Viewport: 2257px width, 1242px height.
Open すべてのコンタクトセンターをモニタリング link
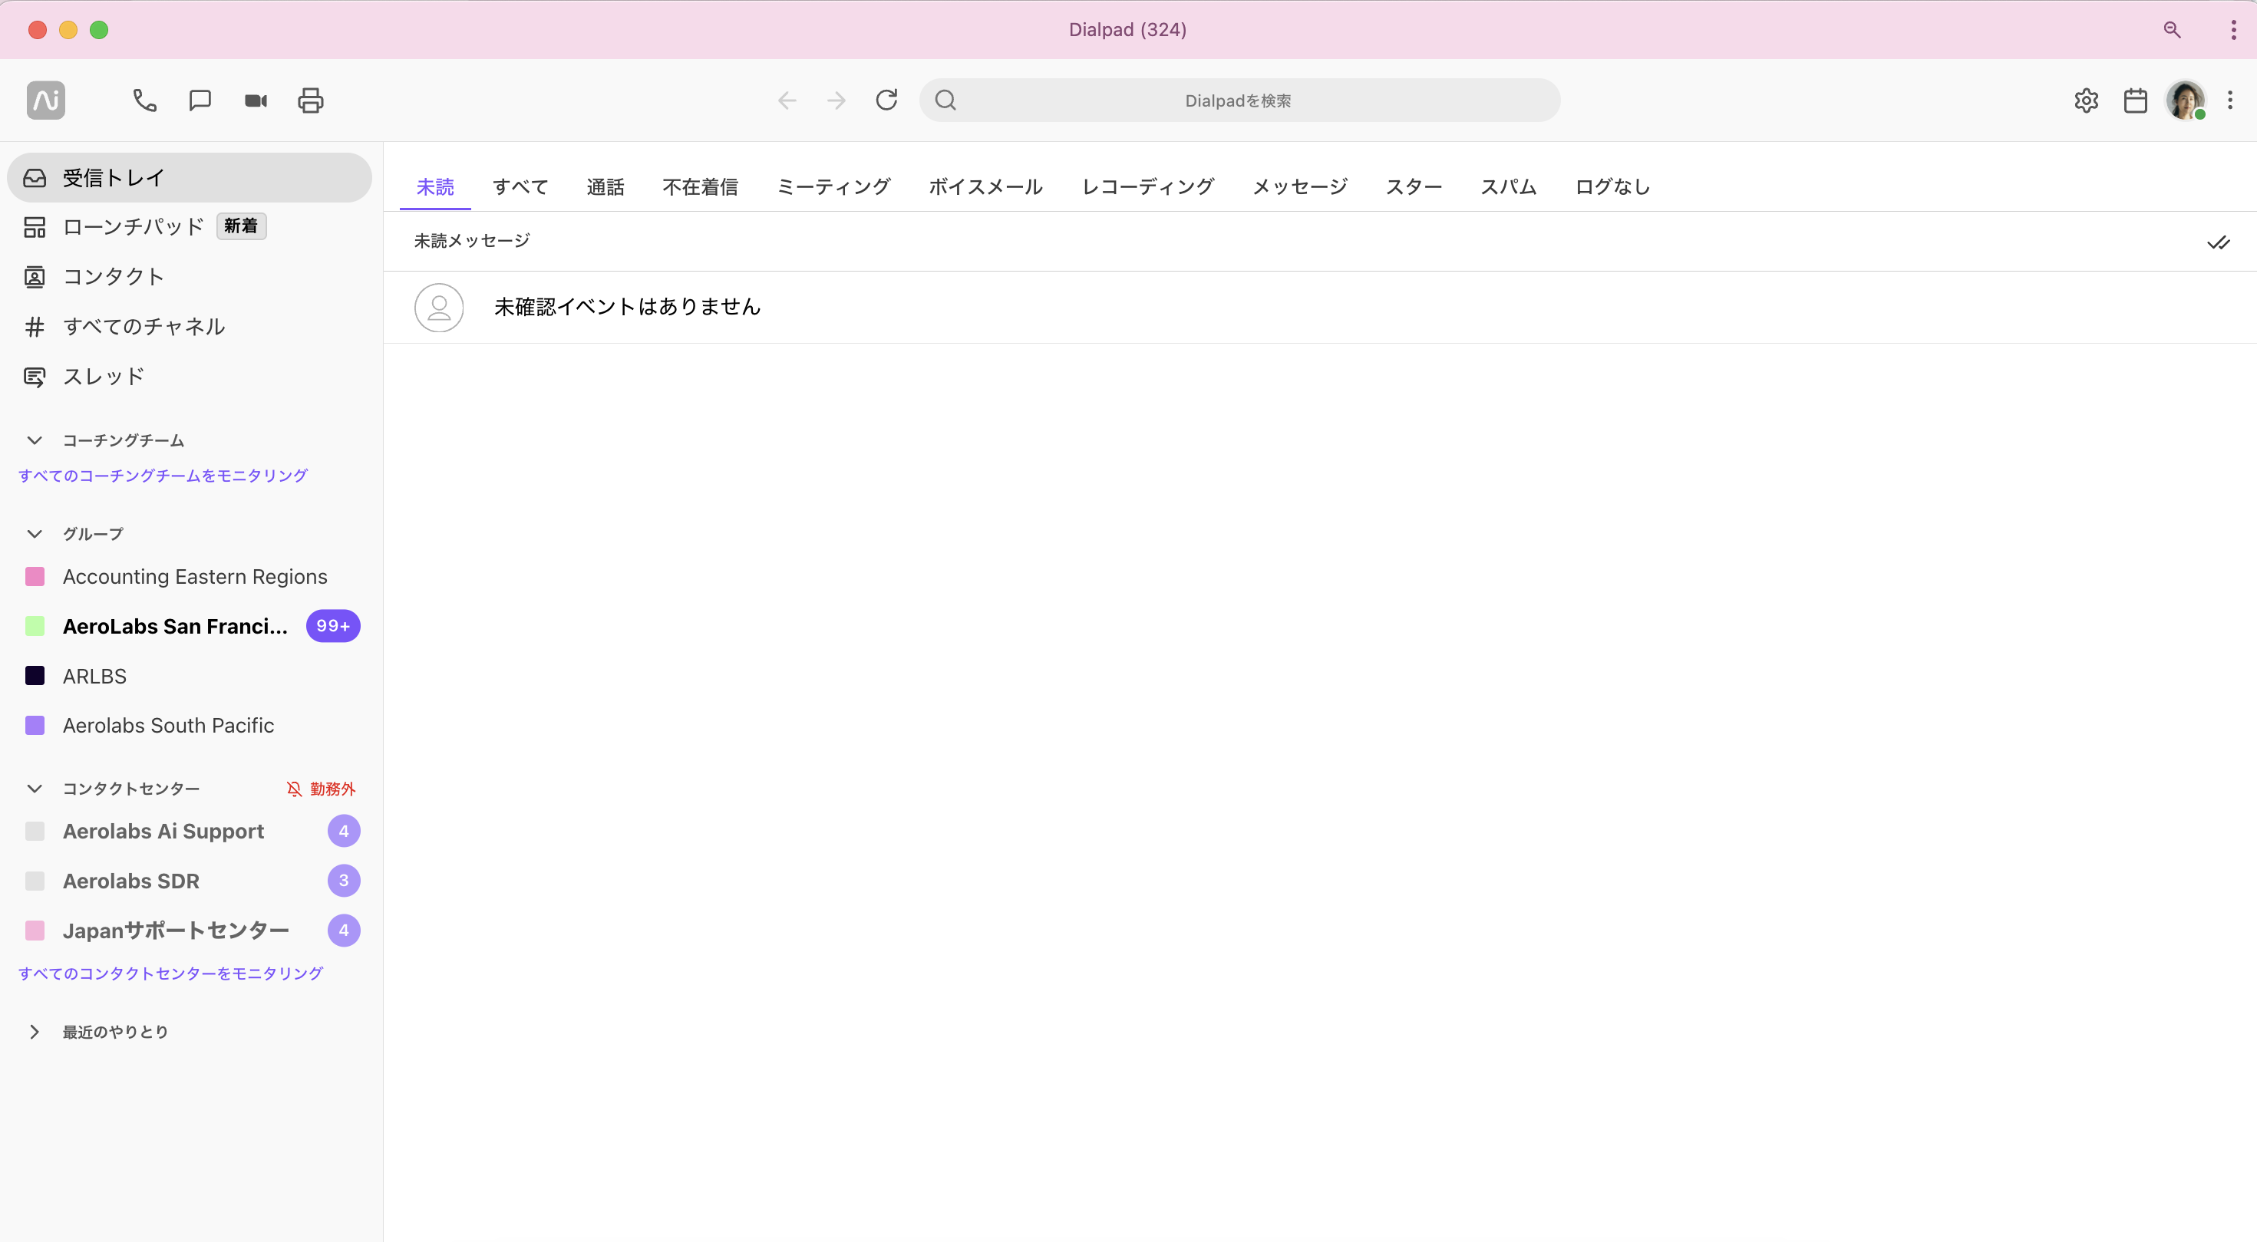170,971
